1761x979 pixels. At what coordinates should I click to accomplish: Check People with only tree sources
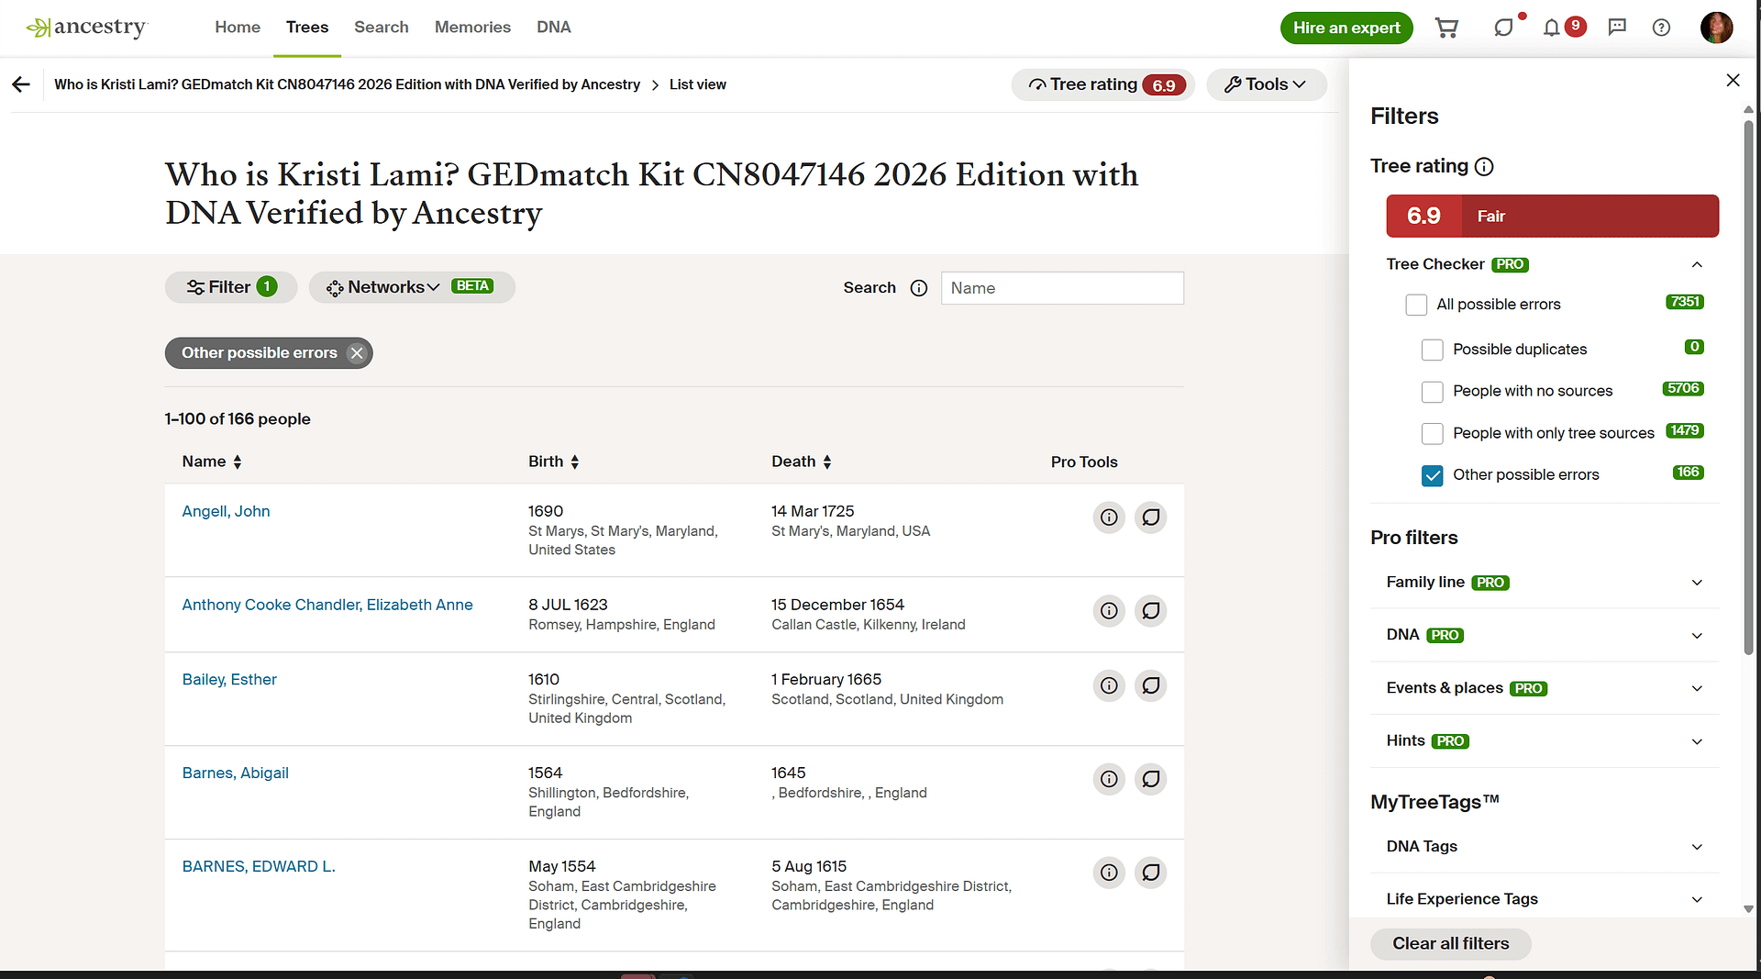1433,433
